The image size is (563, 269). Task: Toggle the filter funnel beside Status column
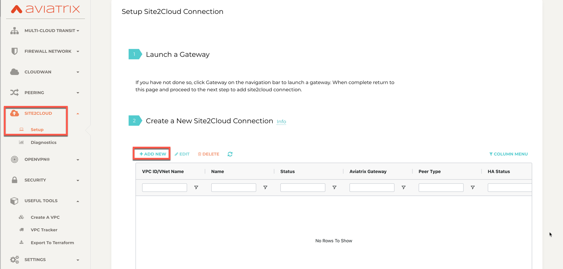[334, 187]
